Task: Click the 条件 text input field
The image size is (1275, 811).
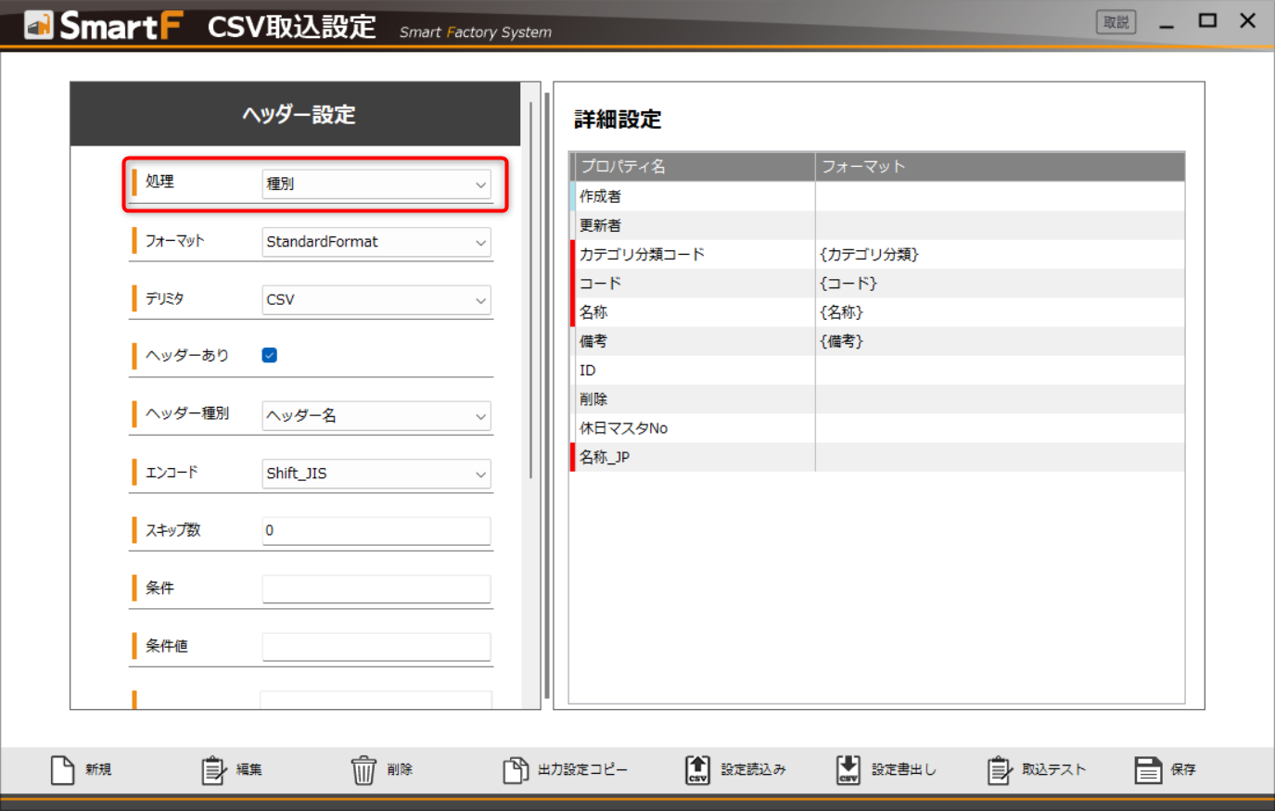Action: 376,589
